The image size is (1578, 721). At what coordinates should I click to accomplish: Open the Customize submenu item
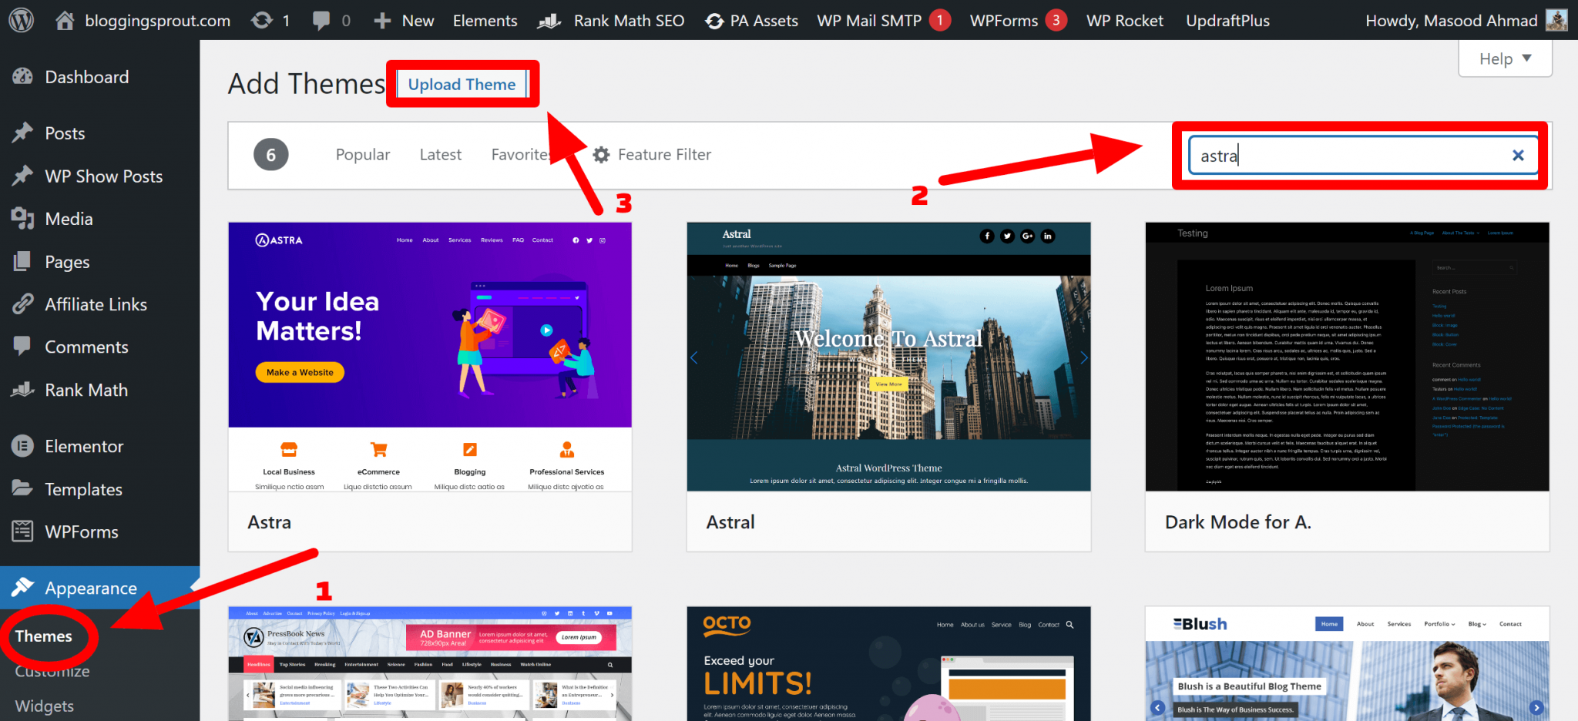pos(52,671)
